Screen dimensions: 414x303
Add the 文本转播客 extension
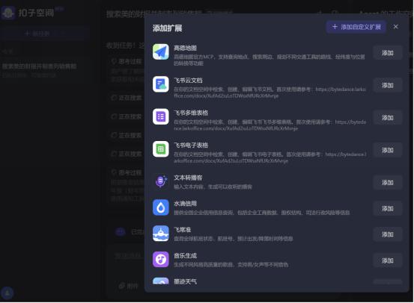[x=388, y=182]
